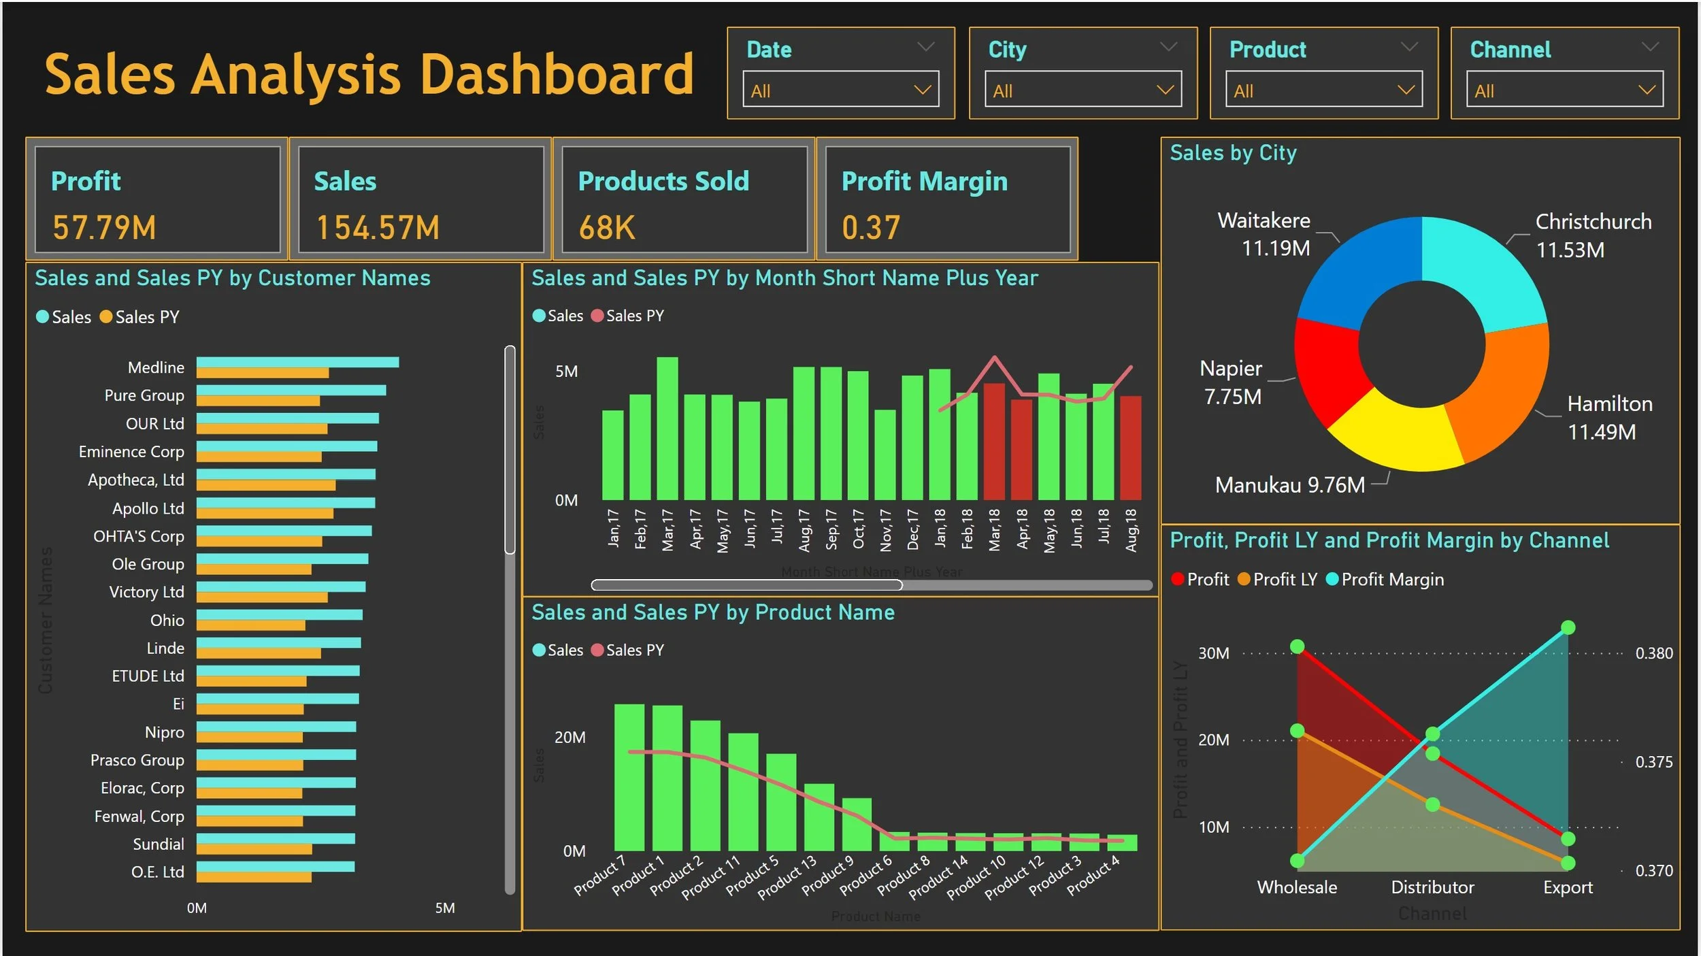The width and height of the screenshot is (1701, 956).
Task: Select the Christchurch donut slice
Action: point(1483,272)
